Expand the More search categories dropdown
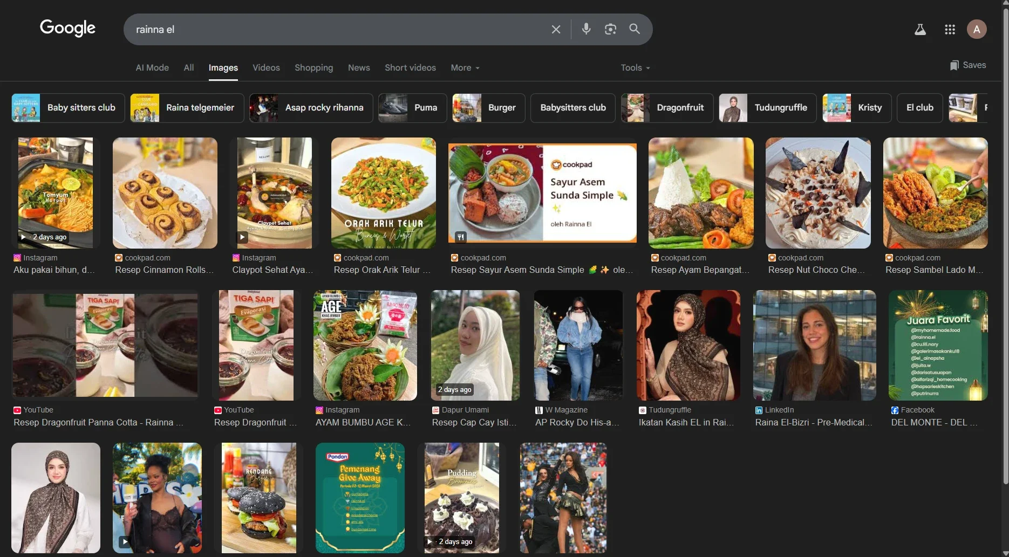Viewport: 1009px width, 557px height. coord(465,68)
